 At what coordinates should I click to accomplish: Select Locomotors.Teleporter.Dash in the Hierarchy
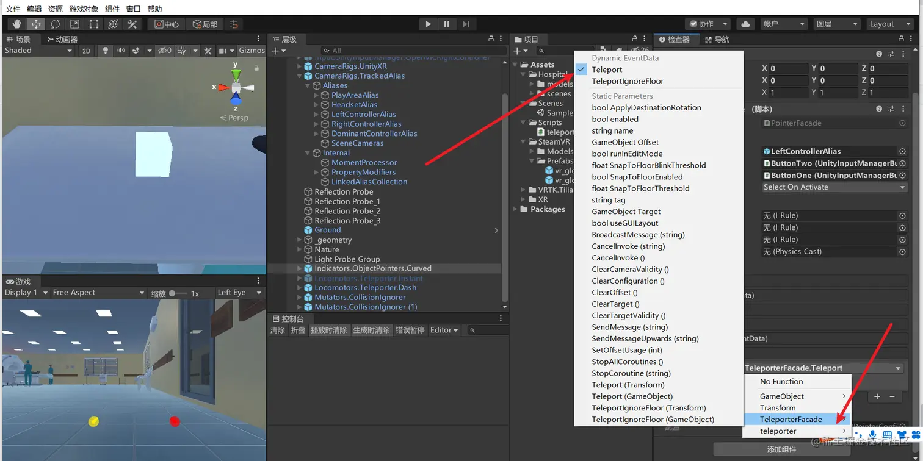365,288
